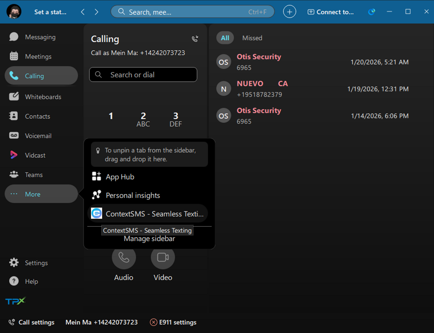The height and width of the screenshot is (333, 434).
Task: Click the +19518782379 number text
Action: [x=259, y=95]
